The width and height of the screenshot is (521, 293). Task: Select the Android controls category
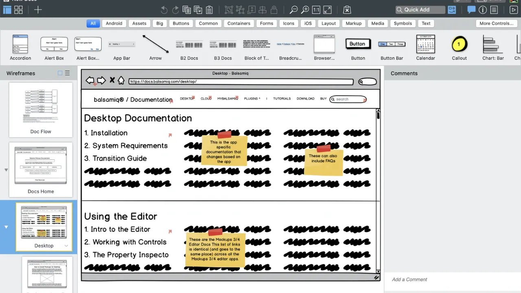click(114, 23)
